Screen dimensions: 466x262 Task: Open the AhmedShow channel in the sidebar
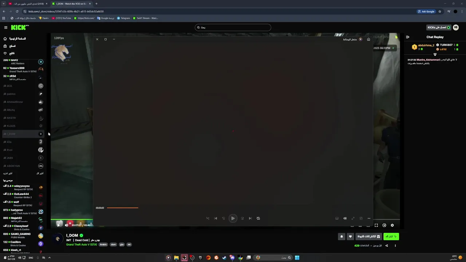tap(23, 102)
